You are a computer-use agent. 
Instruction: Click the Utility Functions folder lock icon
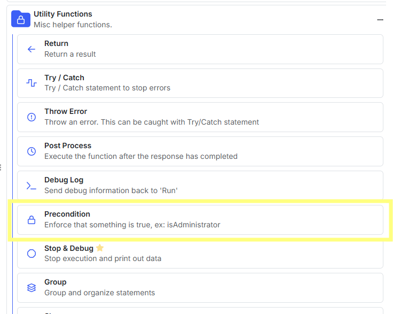[21, 19]
